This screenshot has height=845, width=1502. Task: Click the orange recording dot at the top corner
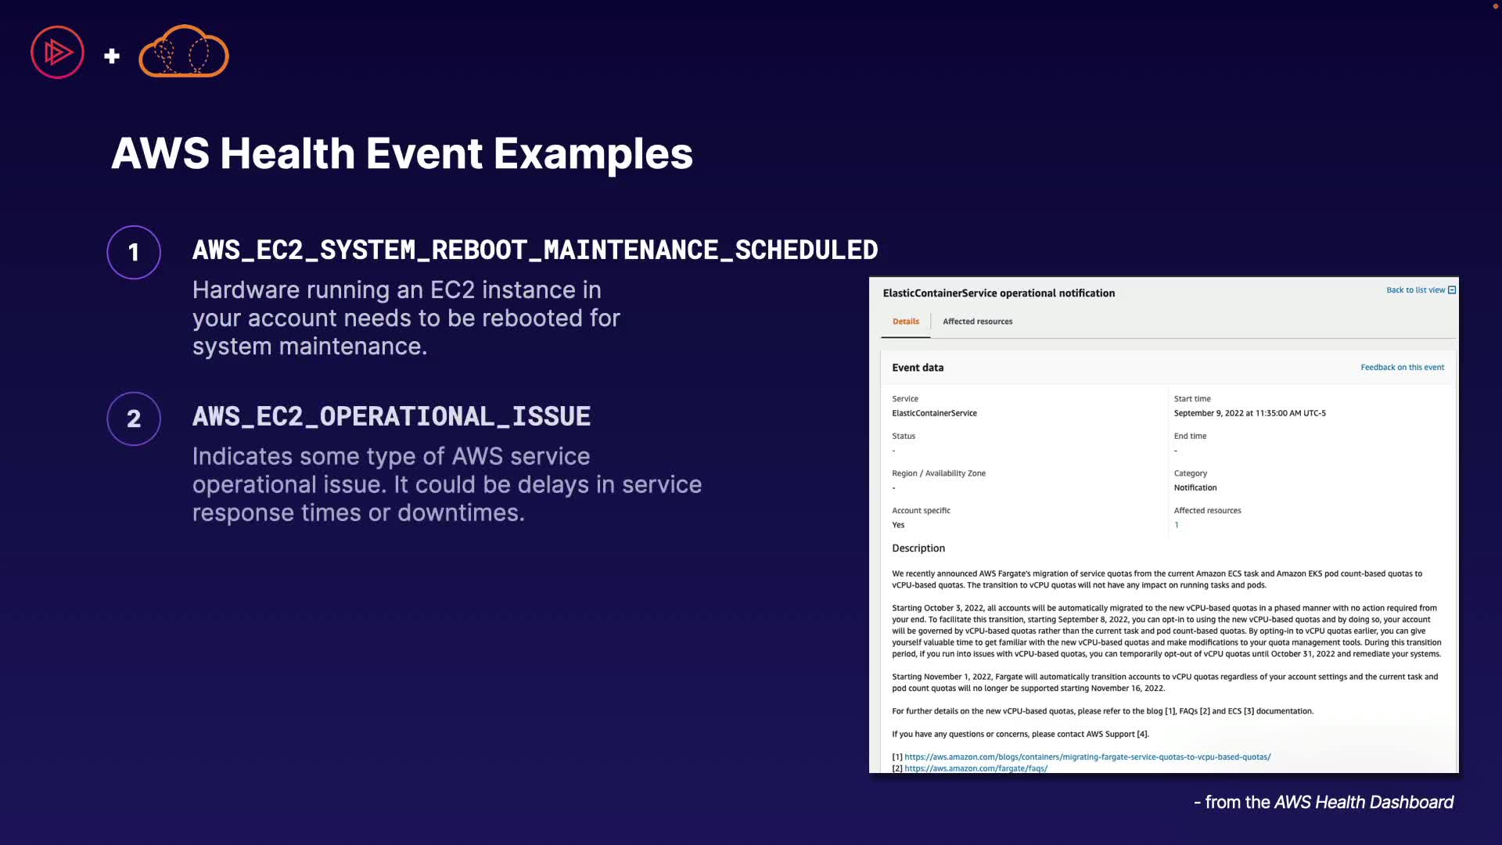[1495, 6]
